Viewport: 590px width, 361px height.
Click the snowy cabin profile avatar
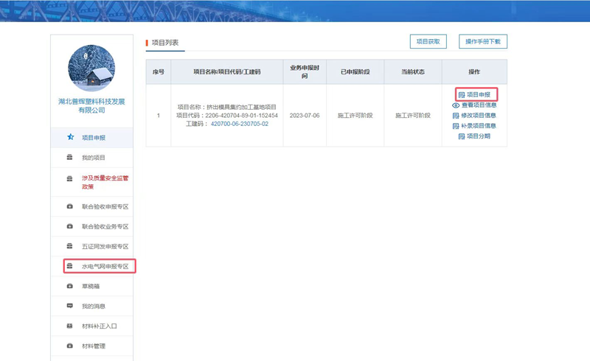coord(91,68)
